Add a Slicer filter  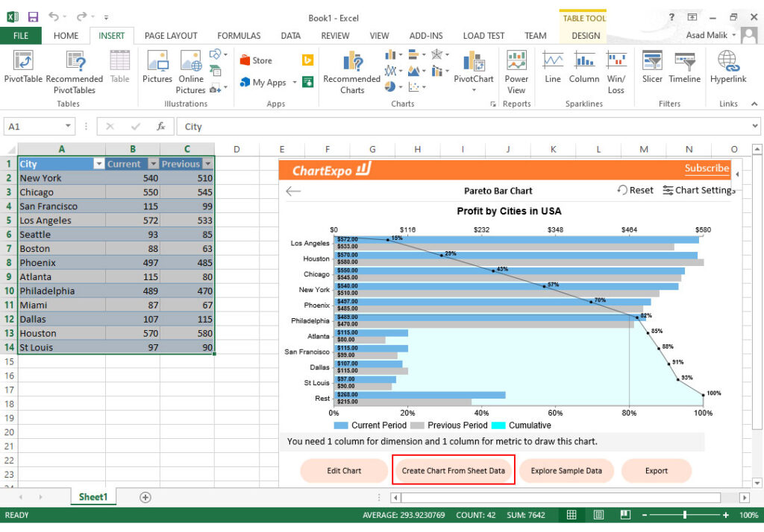coord(652,67)
